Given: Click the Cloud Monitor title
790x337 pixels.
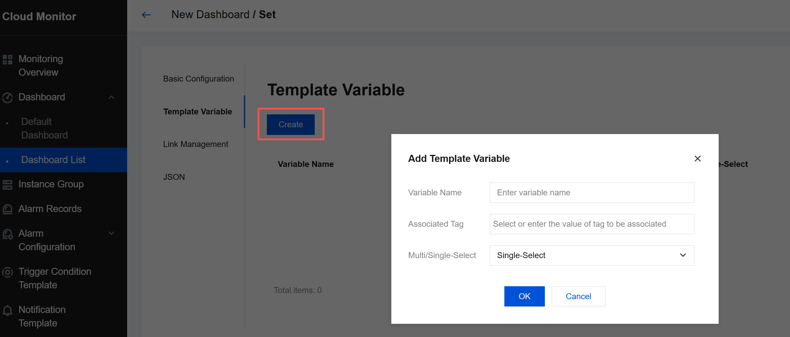Looking at the screenshot, I should tap(39, 16).
